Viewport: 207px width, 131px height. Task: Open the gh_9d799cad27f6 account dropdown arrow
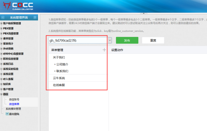110,40
